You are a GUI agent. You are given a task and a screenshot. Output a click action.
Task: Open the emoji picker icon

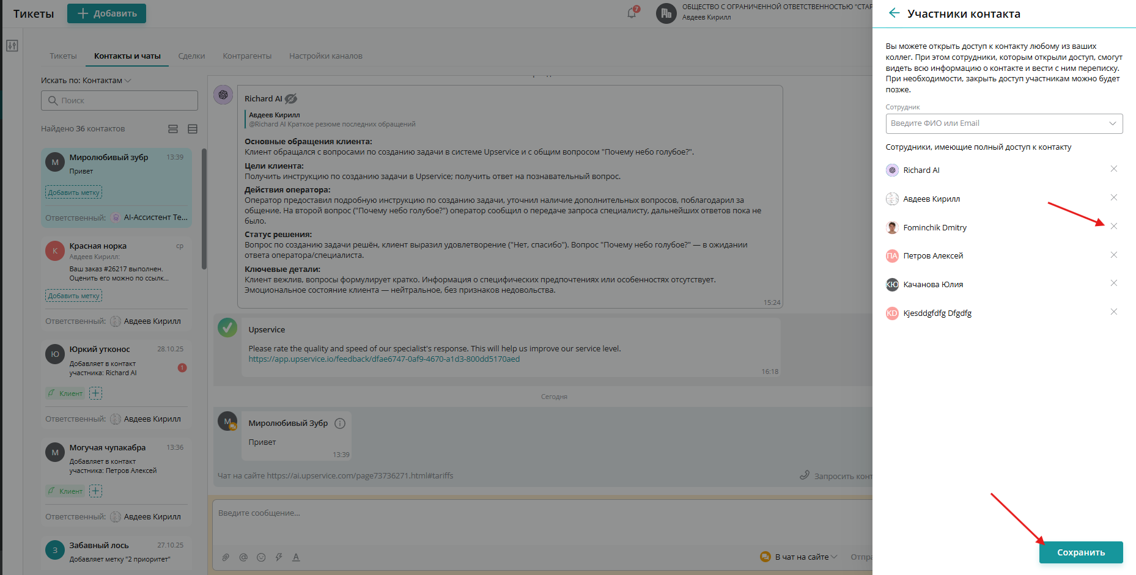coord(261,557)
